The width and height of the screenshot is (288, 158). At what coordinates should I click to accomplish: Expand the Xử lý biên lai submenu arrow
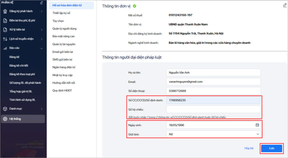tap(42, 30)
